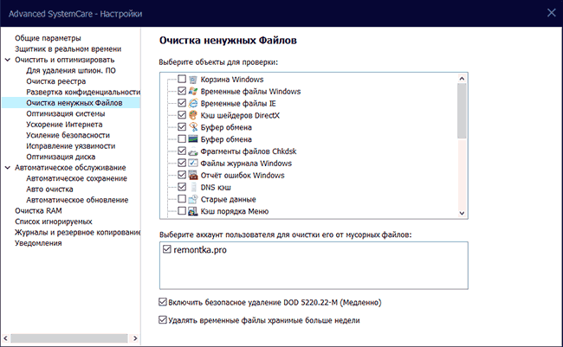Viewport: 563px width, 347px height.
Task: Click the monitor icon of unchecked Буфер обмена
Action: (193, 139)
